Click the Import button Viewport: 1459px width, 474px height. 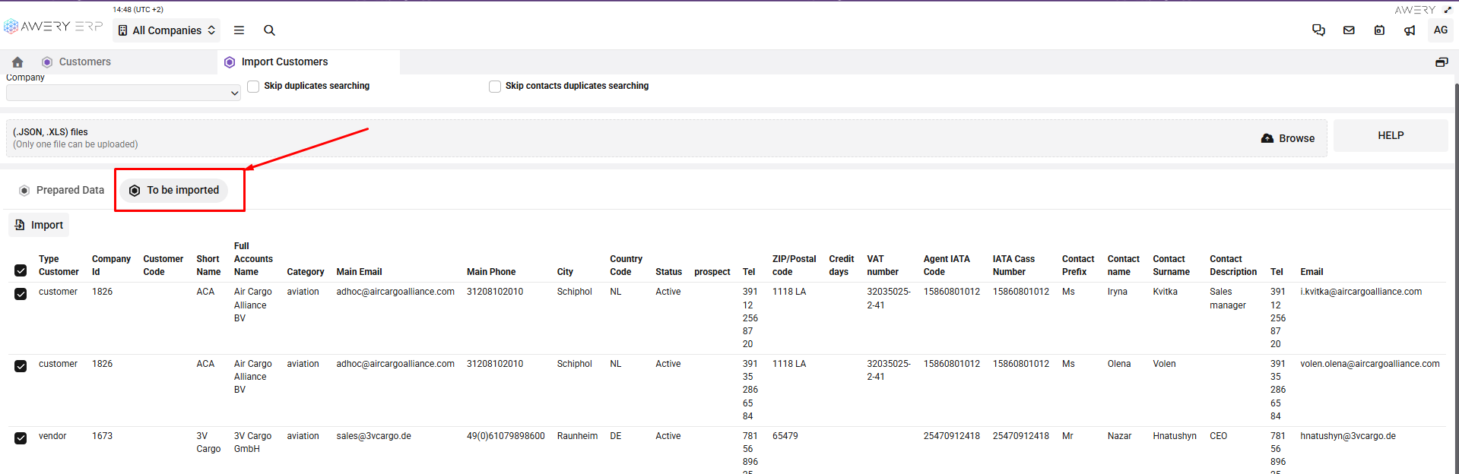39,225
